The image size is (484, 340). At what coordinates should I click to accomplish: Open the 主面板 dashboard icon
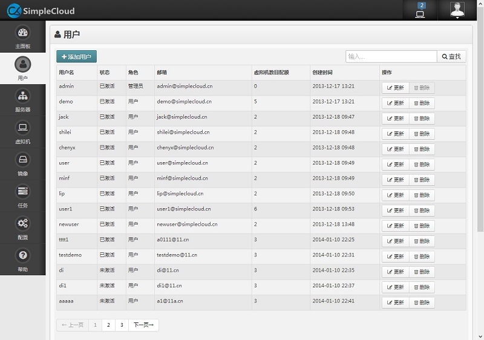[22, 33]
